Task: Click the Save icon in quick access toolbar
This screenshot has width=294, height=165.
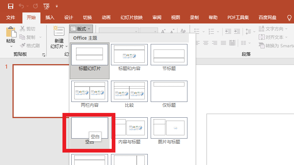Action: point(11,6)
